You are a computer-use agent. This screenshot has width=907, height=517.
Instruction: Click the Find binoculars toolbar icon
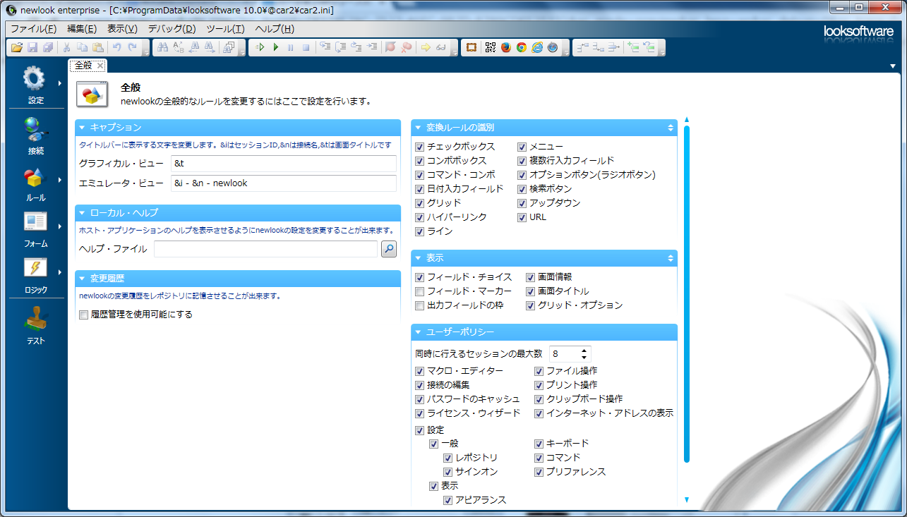(x=162, y=47)
